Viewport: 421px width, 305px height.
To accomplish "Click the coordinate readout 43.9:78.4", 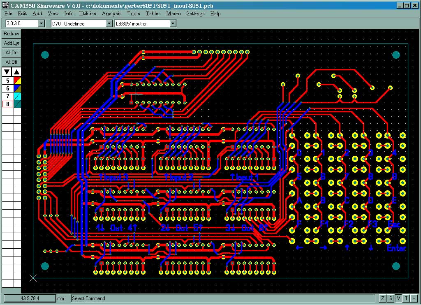I will coord(30,298).
